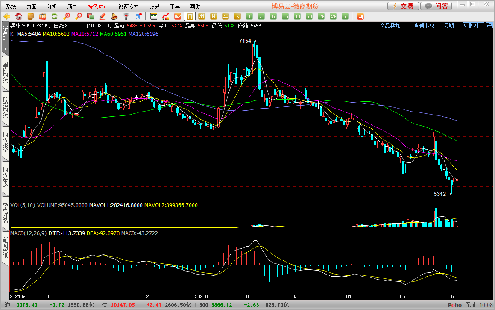Click the 问答 chat button
Image resolution: width=495 pixels, height=310 pixels.
tap(436, 6)
